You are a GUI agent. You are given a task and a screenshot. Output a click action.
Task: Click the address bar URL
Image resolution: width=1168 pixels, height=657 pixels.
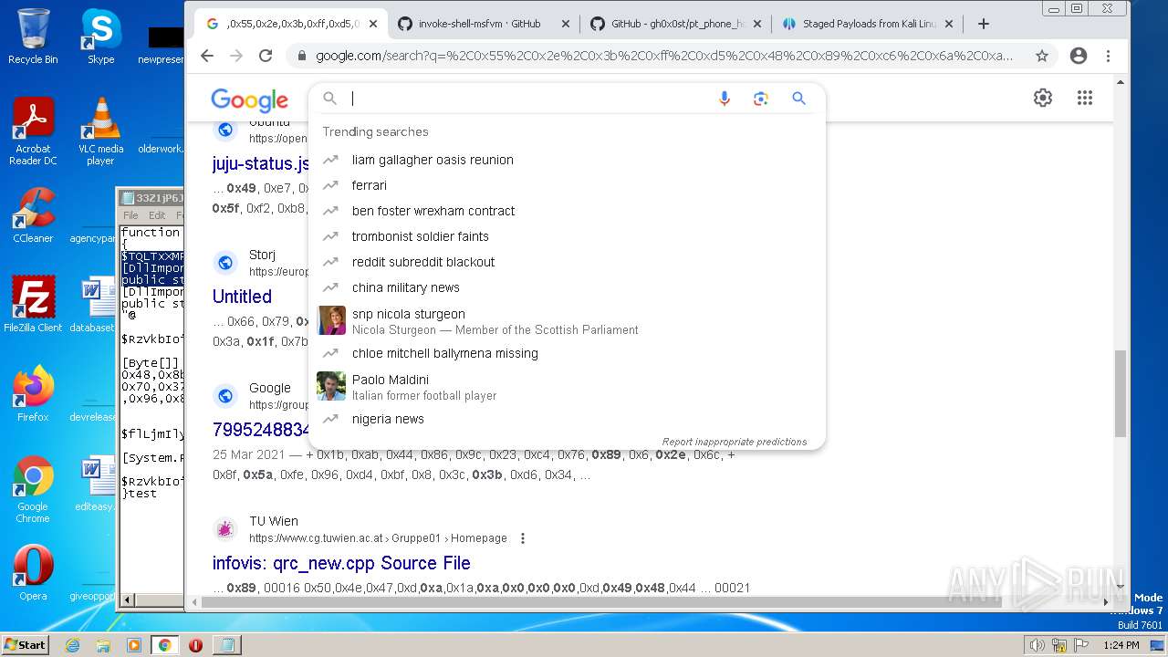pos(664,56)
